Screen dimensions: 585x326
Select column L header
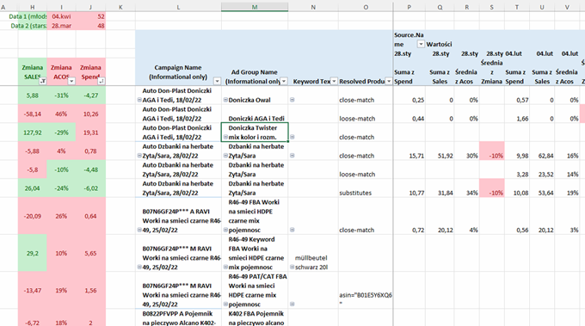coord(178,7)
